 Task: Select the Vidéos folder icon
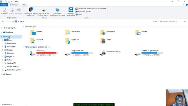(x=103, y=41)
